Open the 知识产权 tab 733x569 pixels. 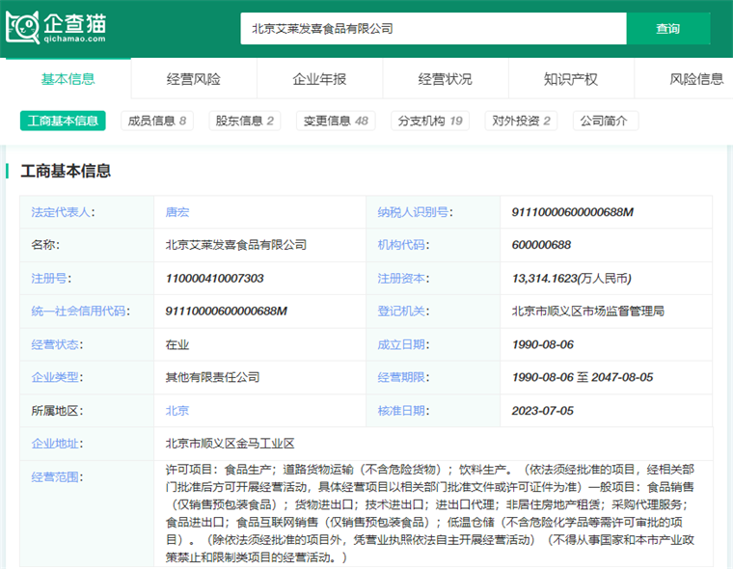click(x=571, y=79)
